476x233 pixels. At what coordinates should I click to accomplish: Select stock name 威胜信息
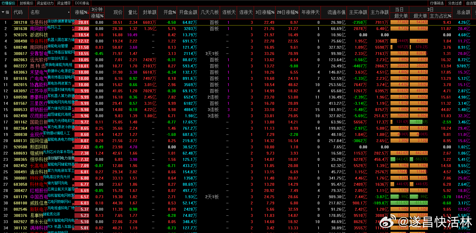tap(39, 203)
